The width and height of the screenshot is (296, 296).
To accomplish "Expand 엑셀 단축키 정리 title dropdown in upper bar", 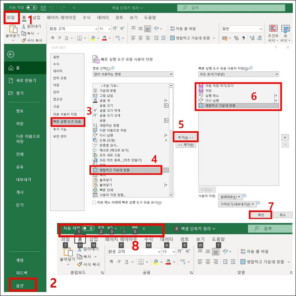I will point(142,8).
